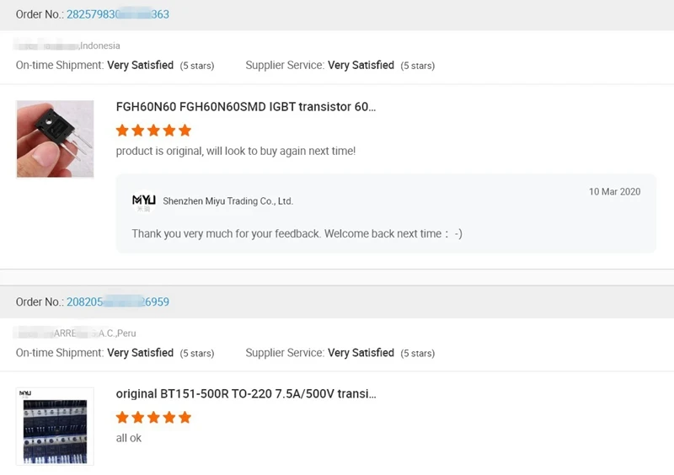Click the review text about original product
The width and height of the screenshot is (674, 475).
pos(236,152)
